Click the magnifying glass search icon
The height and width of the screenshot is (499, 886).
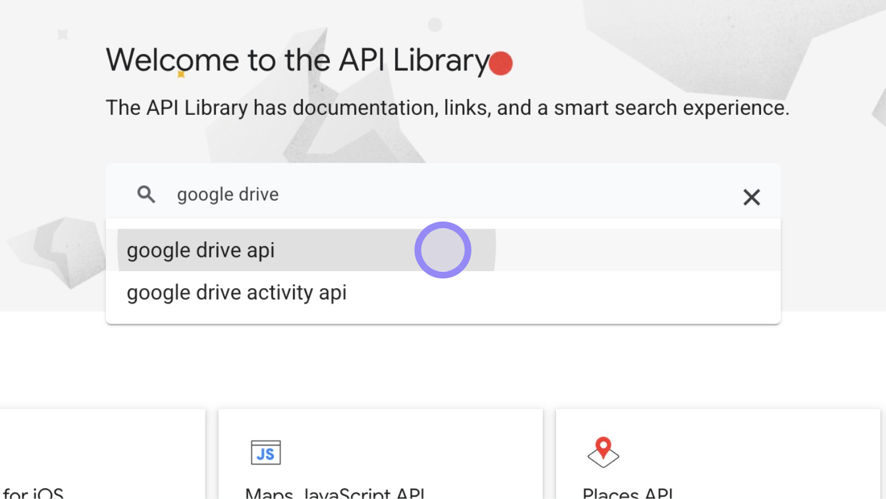click(x=146, y=194)
